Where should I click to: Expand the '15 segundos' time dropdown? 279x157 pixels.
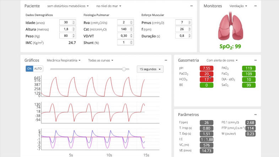click(150, 69)
